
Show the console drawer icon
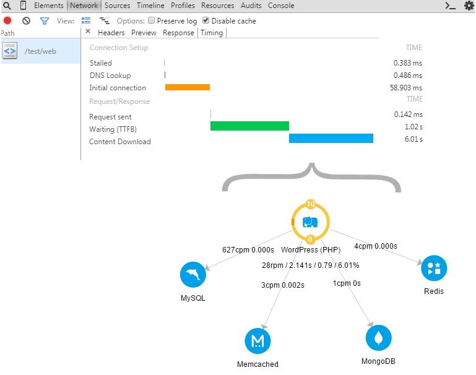pyautogui.click(x=451, y=6)
